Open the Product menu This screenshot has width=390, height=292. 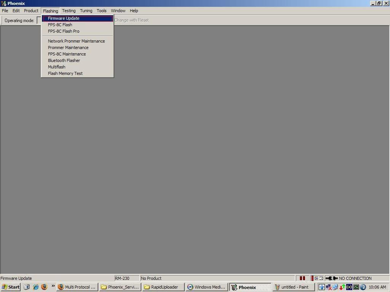click(x=31, y=11)
